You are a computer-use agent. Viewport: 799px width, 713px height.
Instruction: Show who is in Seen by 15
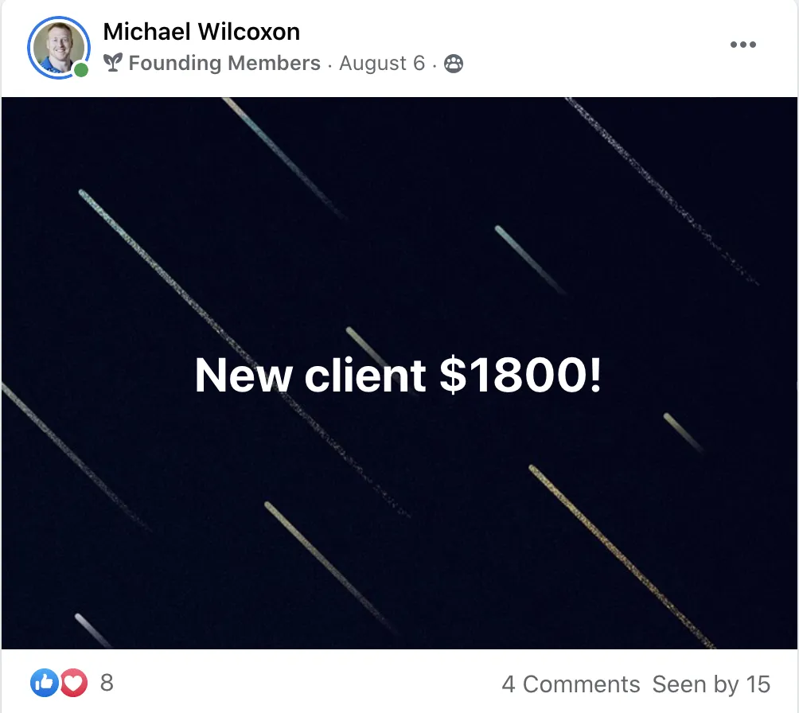point(711,684)
